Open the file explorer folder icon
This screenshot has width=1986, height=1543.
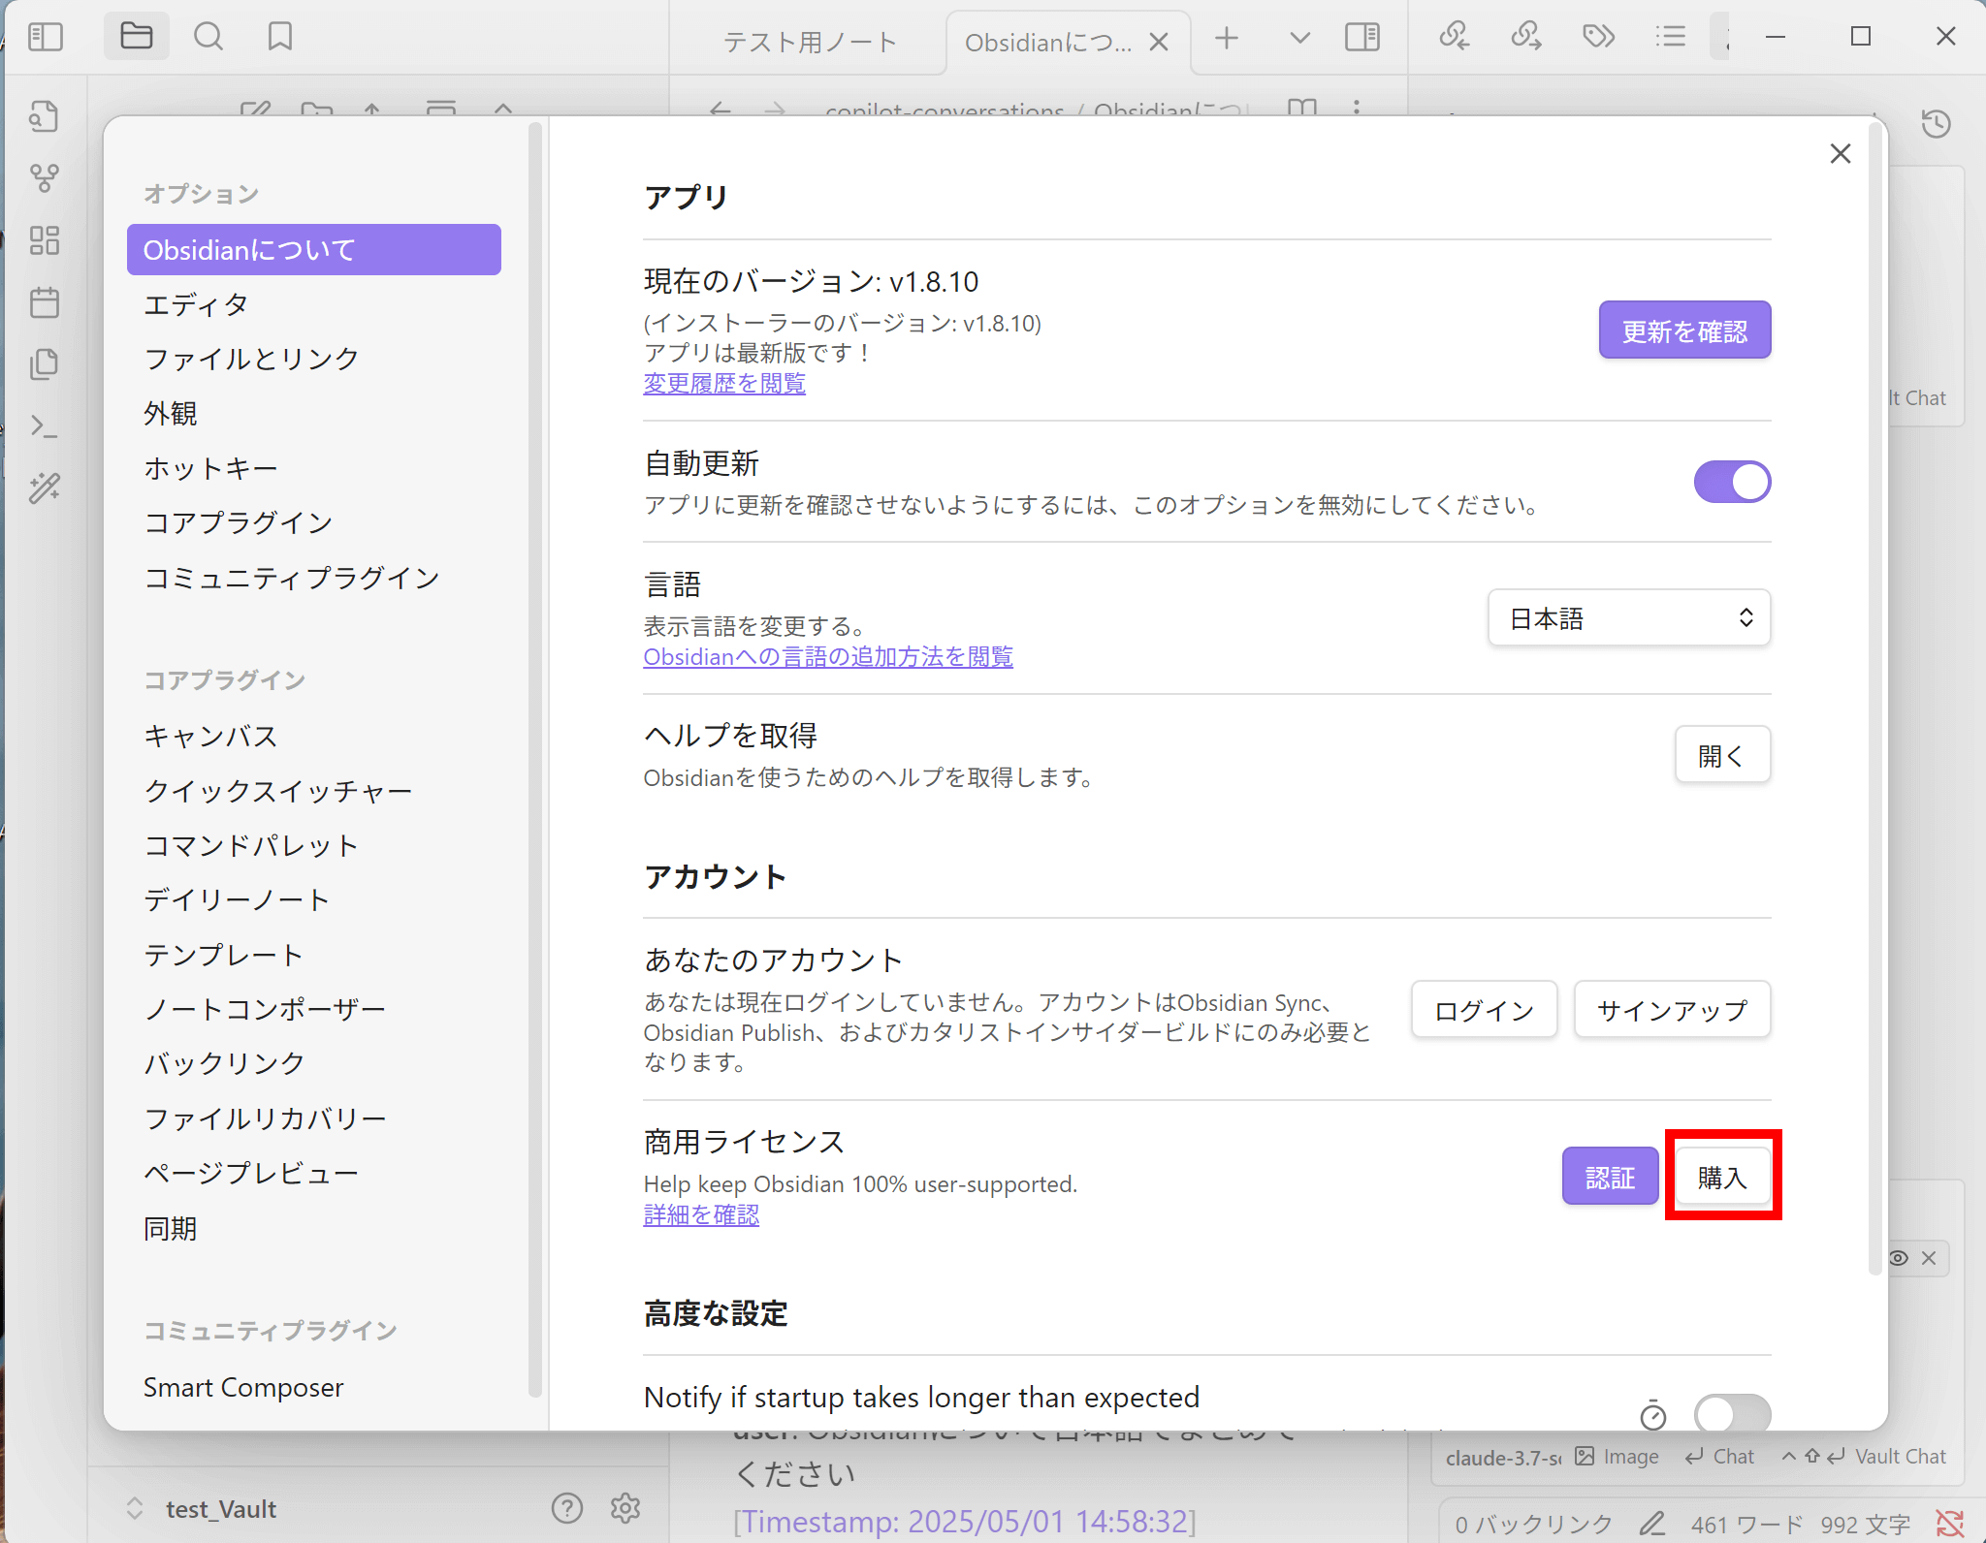137,37
